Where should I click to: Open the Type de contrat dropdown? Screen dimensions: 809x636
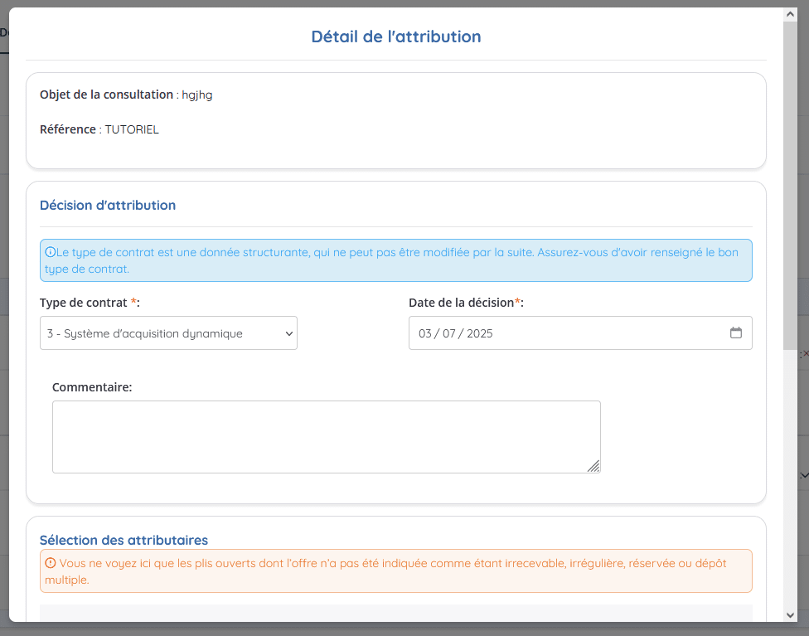[169, 333]
